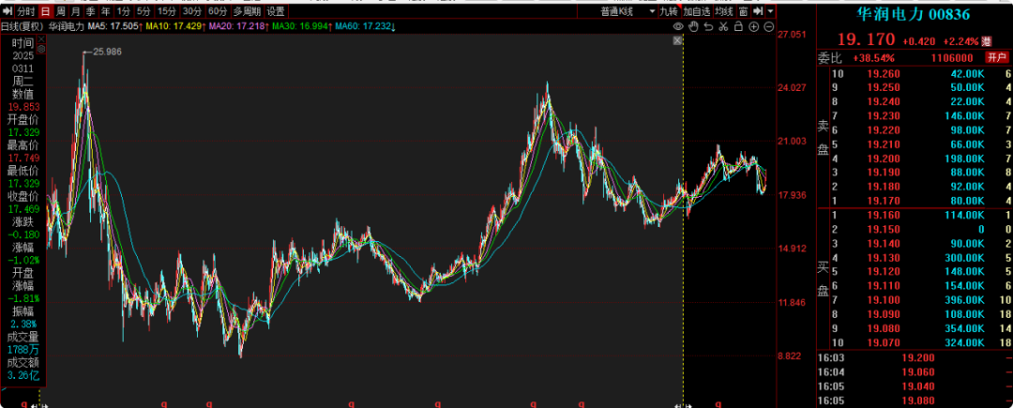Select the hand pan tool
The height and width of the screenshot is (408, 1013).
692,27
